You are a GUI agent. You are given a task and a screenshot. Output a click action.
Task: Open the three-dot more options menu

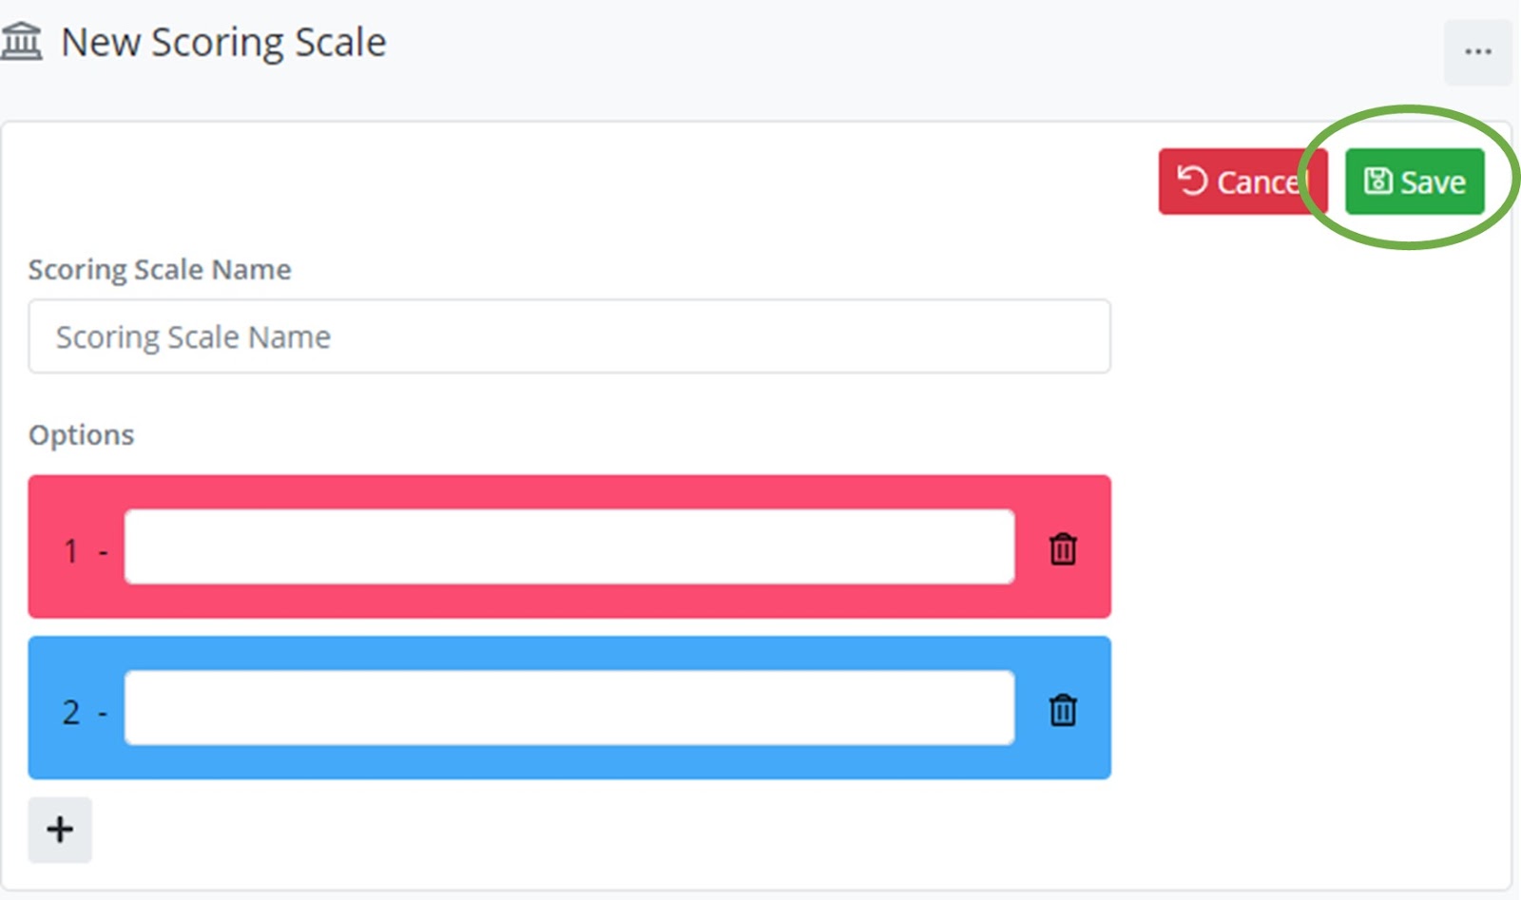tap(1477, 52)
